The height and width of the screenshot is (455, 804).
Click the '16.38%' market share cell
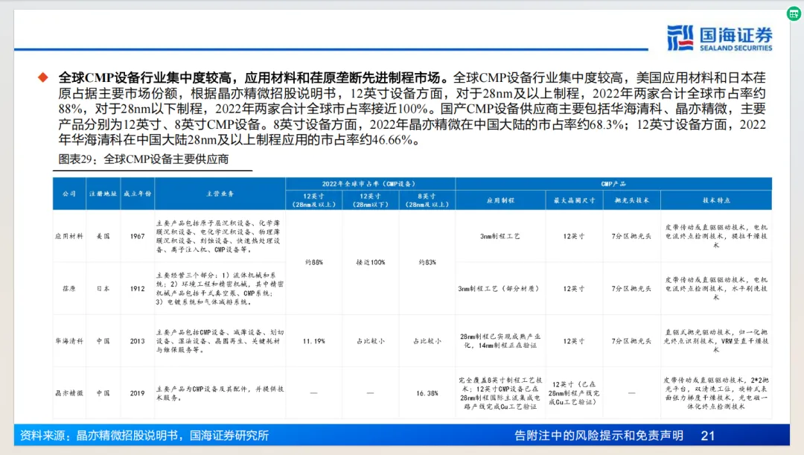pyautogui.click(x=427, y=393)
